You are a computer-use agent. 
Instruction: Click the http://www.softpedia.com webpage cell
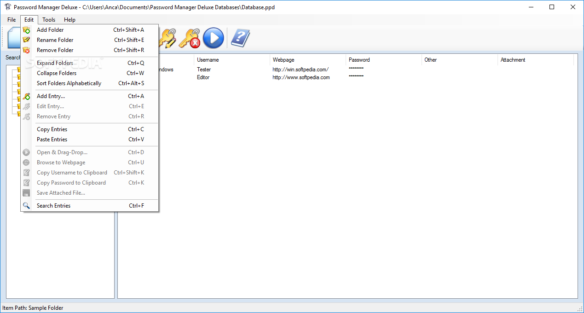pos(301,77)
